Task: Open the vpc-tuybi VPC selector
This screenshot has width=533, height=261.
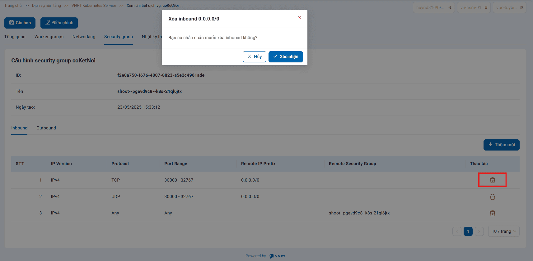Action: tap(509, 7)
